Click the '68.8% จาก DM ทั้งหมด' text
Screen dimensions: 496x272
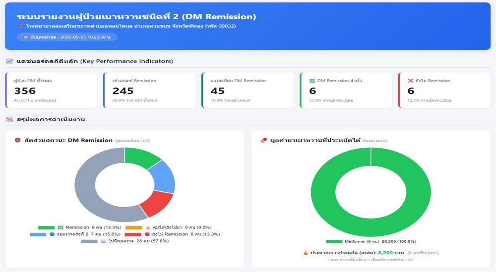coord(135,100)
